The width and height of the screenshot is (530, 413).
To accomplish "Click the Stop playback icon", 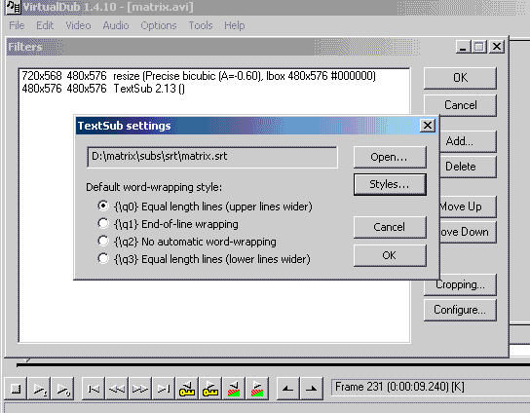I will (16, 389).
